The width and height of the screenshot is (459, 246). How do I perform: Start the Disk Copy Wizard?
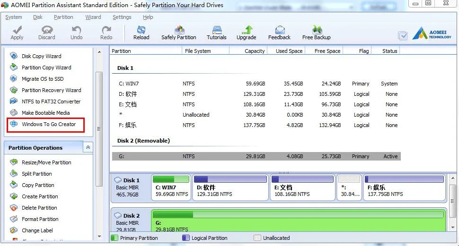pos(41,56)
